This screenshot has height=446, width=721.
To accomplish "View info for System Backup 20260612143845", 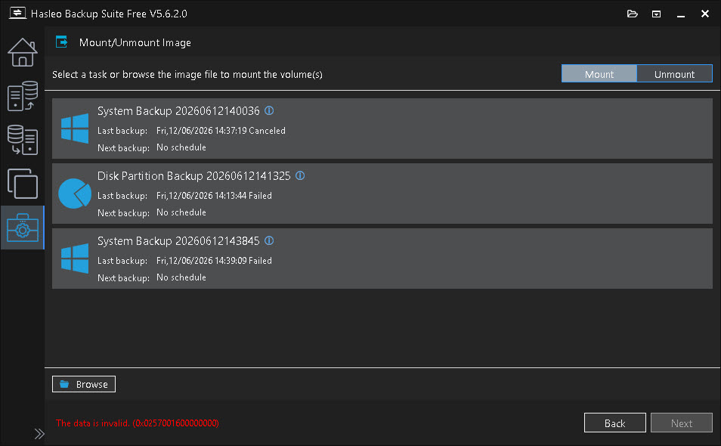I will coord(270,240).
